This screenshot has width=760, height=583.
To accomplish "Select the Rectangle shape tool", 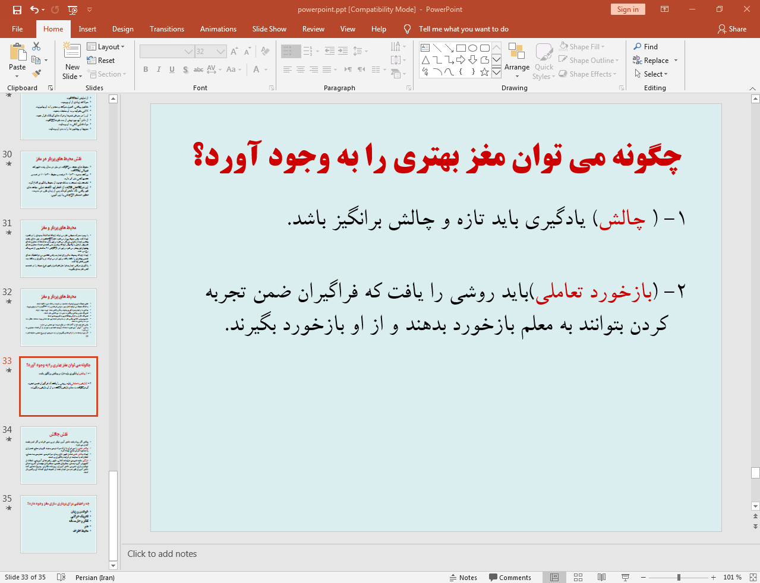I will (x=461, y=48).
